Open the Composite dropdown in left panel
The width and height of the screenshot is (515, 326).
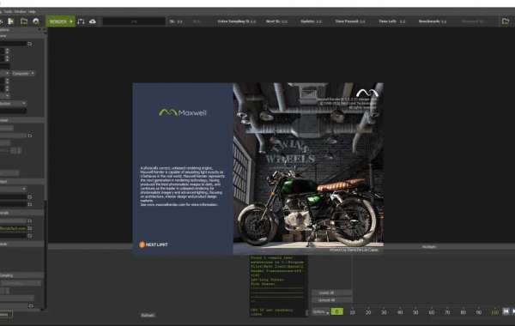23,73
